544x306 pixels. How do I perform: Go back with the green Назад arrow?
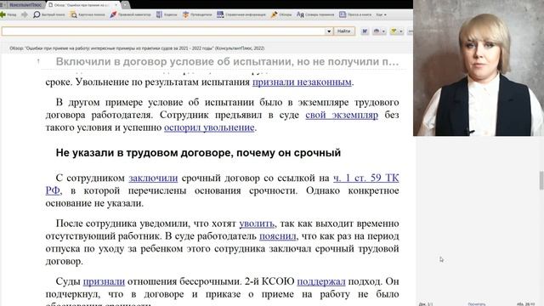(8, 14)
